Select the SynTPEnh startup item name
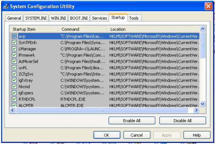Screen dimensions: 215x144 click(27, 43)
